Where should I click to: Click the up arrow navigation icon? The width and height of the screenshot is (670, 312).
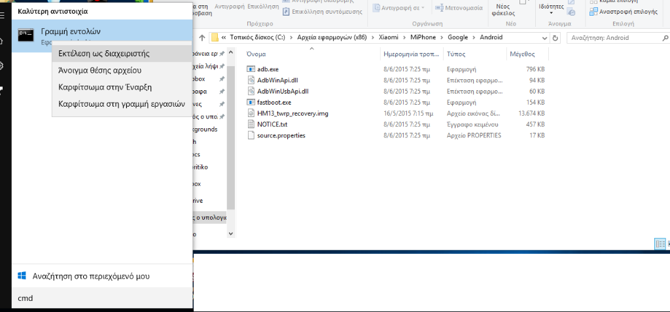tap(199, 37)
